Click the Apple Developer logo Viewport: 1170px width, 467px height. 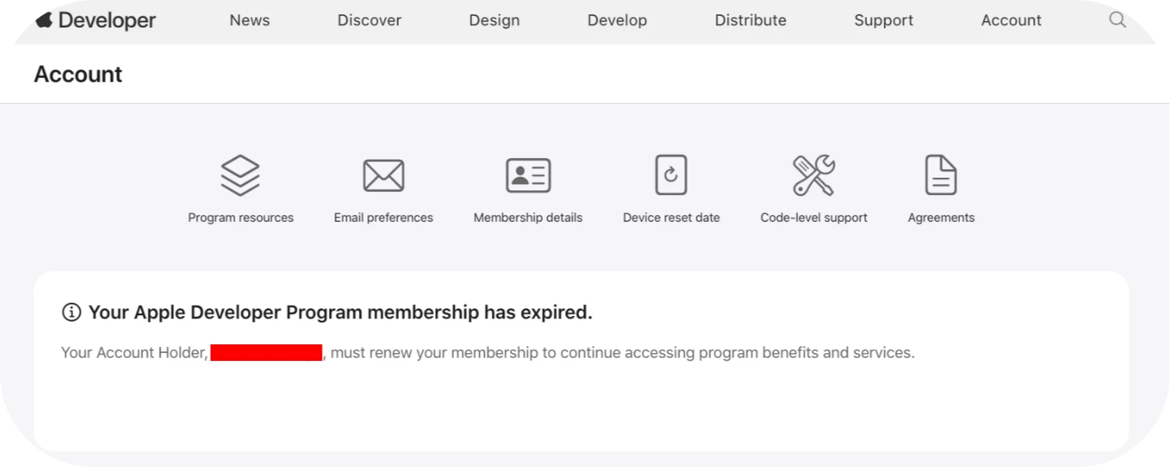coord(94,20)
